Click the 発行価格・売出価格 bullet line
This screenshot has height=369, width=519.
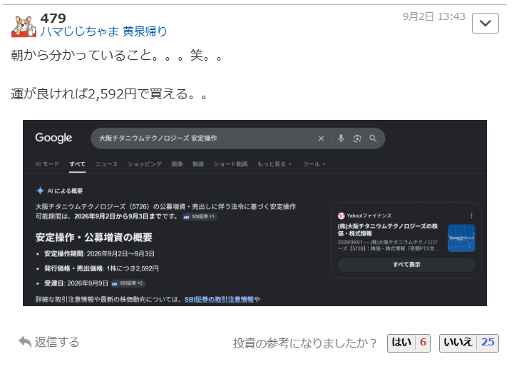[101, 268]
